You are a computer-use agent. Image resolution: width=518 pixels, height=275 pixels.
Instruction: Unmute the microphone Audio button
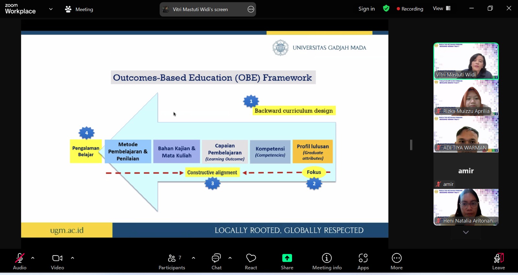point(19,261)
